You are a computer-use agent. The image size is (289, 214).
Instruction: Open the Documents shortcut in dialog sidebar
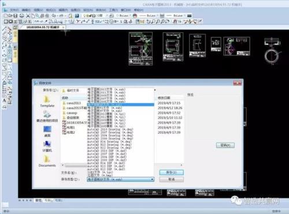tap(47, 161)
